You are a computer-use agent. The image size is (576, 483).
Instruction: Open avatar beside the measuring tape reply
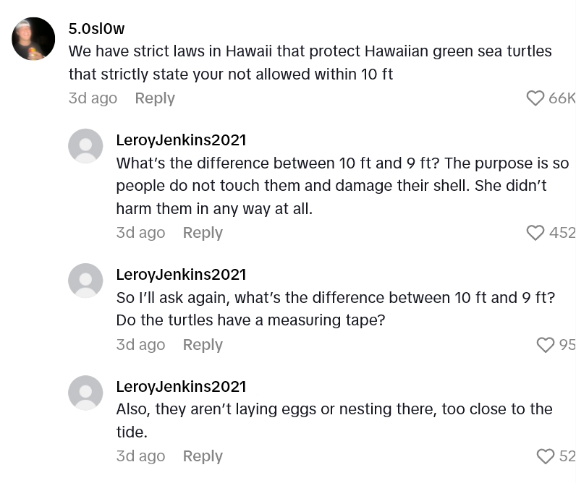[85, 281]
